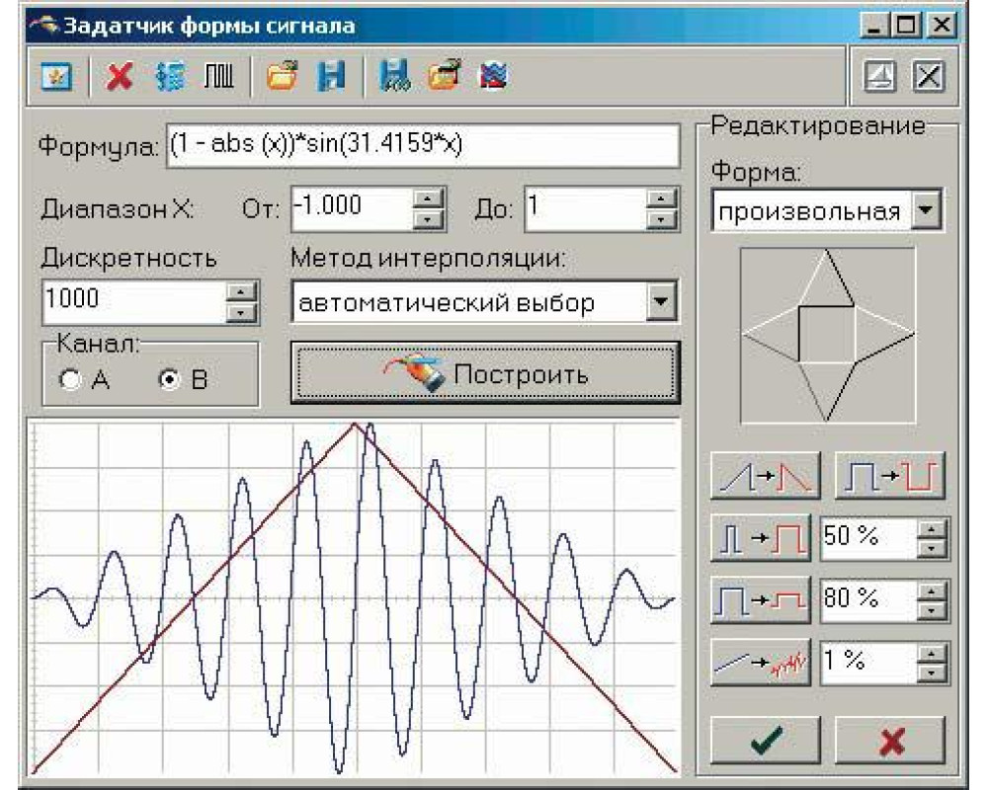Viewport: 988px width, 790px height.
Task: Select channel A radio button
Action: click(69, 379)
